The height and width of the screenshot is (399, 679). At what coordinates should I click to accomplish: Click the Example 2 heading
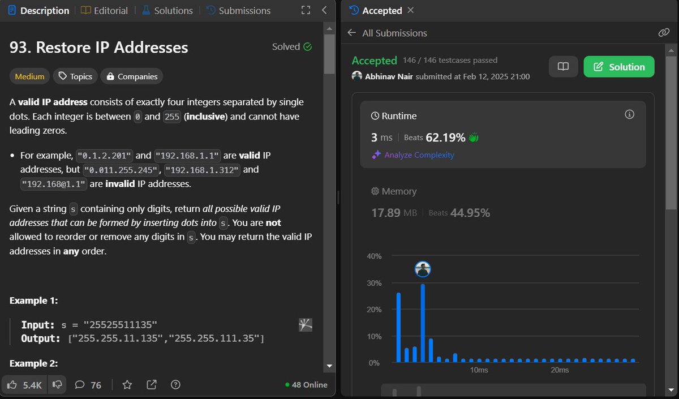click(x=34, y=363)
